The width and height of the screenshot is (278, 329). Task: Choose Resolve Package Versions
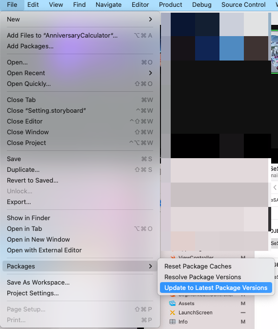216,277
